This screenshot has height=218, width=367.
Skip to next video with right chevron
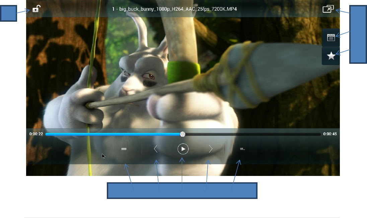click(211, 149)
